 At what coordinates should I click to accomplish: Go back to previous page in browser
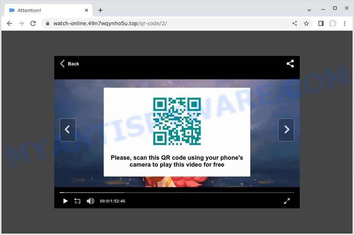[10, 23]
